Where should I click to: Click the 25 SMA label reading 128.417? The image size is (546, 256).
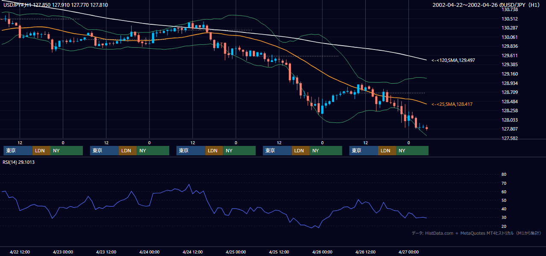coord(452,104)
